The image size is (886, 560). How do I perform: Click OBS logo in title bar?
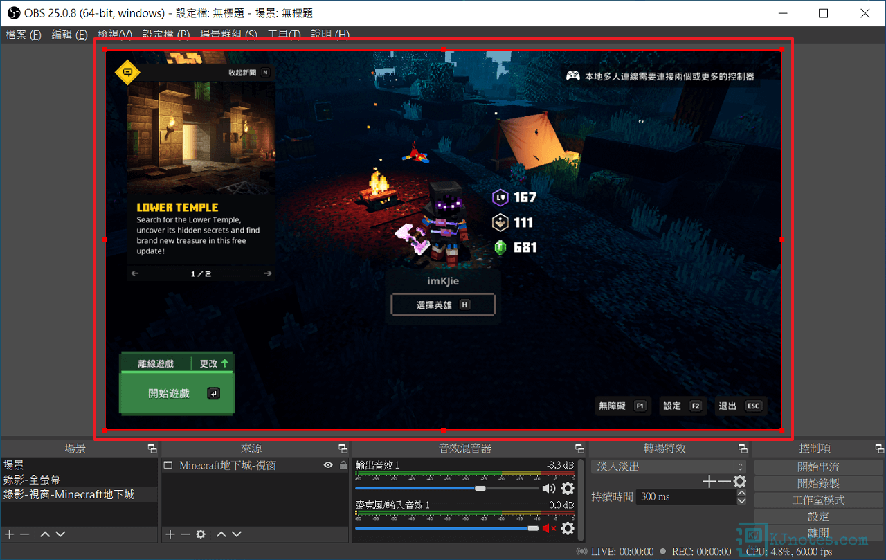[x=13, y=13]
